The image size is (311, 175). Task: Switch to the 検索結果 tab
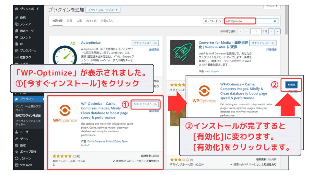point(58,21)
